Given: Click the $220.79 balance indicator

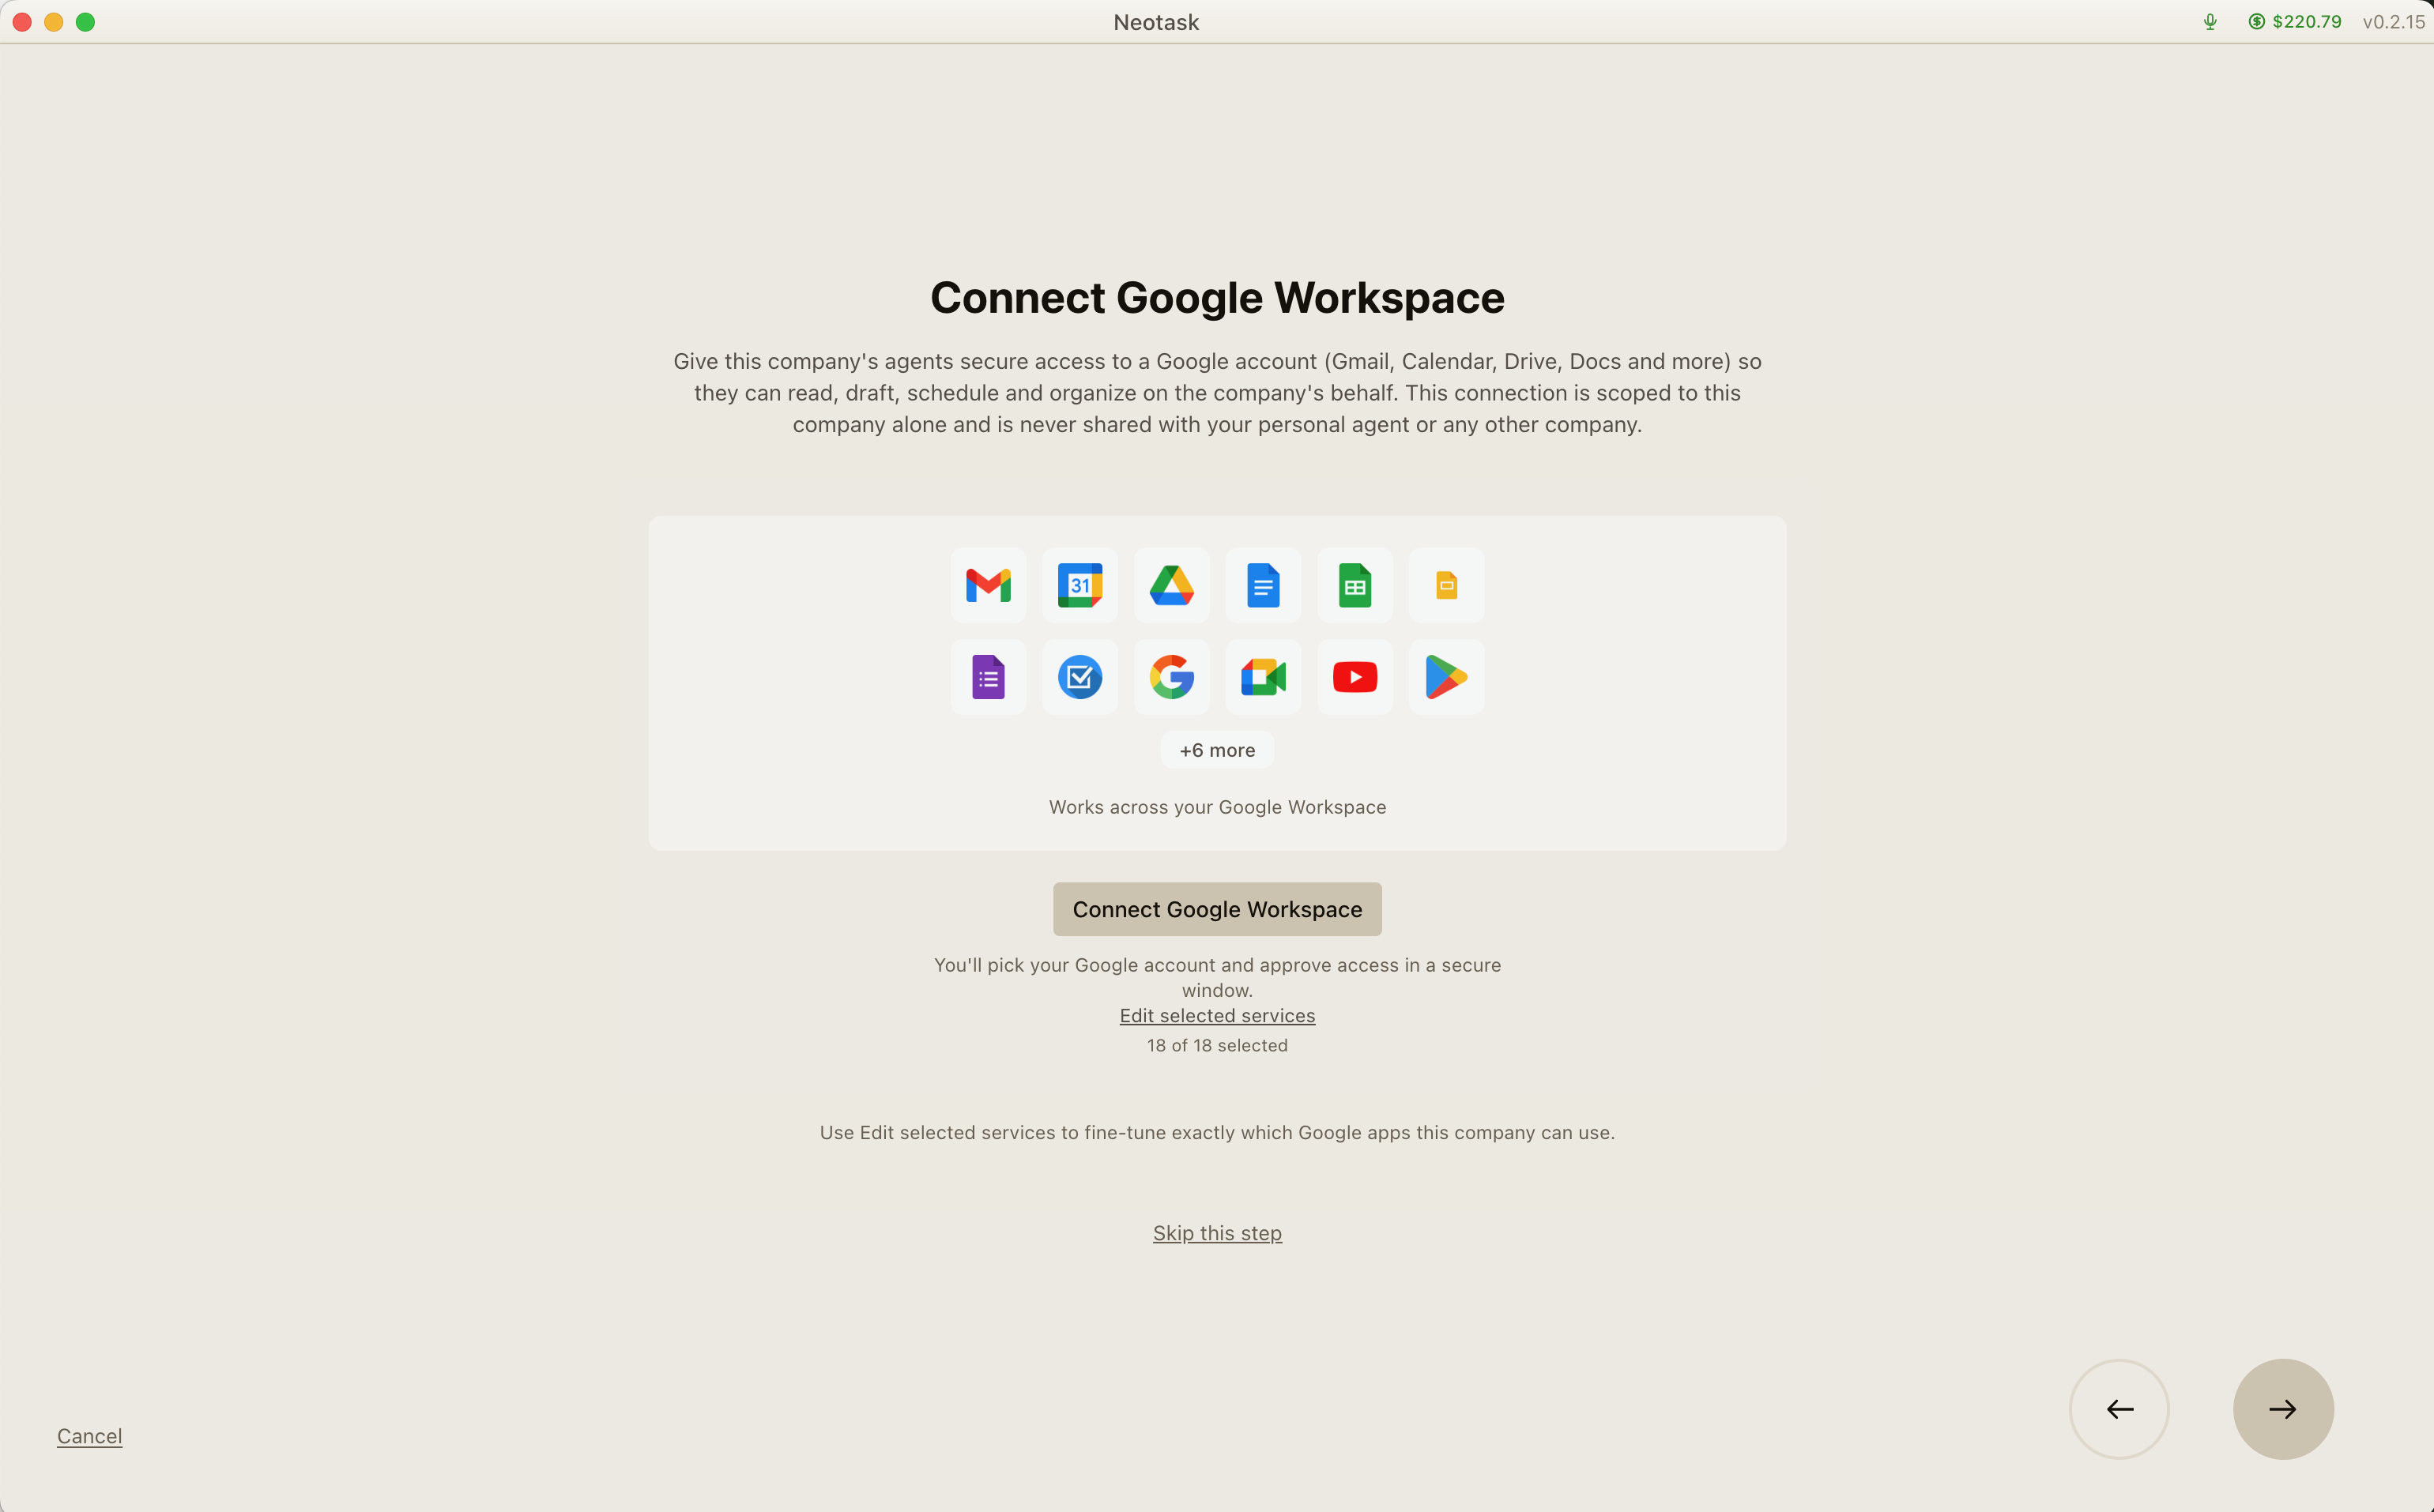Looking at the screenshot, I should click(2295, 22).
